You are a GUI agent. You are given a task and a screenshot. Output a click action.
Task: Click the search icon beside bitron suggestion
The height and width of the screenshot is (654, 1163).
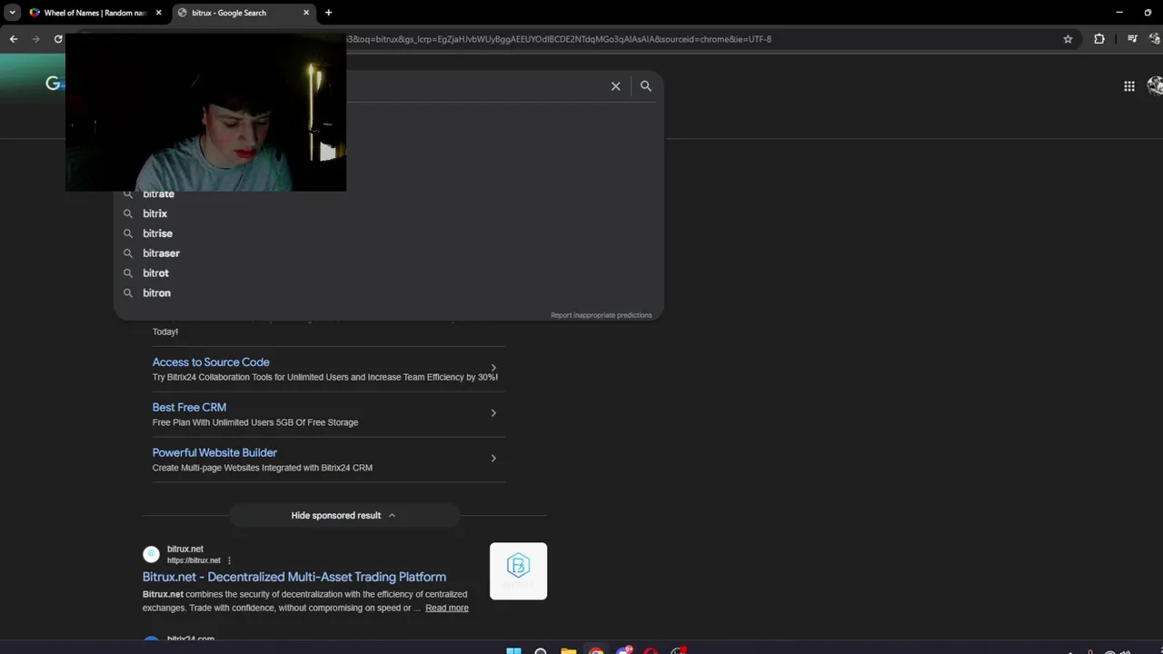128,293
